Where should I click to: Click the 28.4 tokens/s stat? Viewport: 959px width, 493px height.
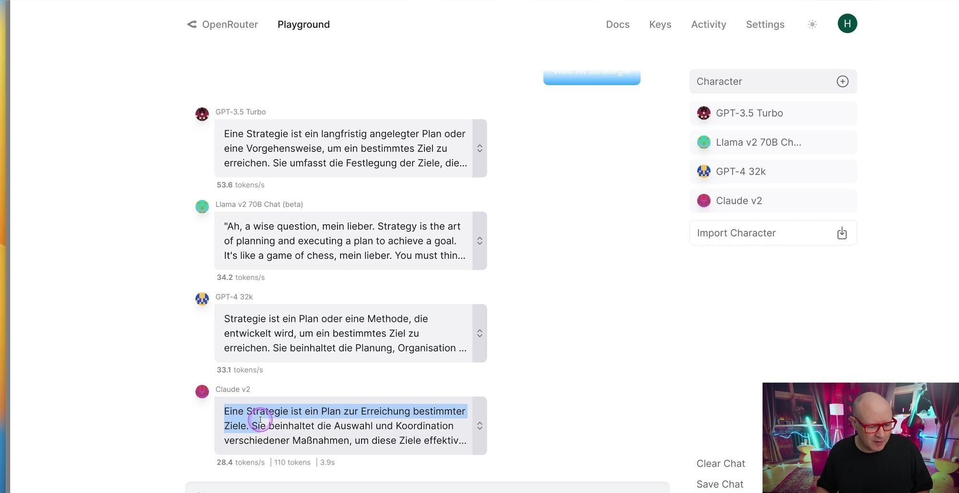pos(240,462)
